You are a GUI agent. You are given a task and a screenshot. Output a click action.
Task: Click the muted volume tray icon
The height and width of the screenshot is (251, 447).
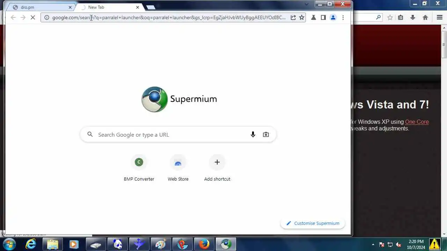398,245
